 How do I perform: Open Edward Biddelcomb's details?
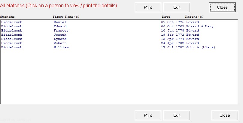point(60,26)
